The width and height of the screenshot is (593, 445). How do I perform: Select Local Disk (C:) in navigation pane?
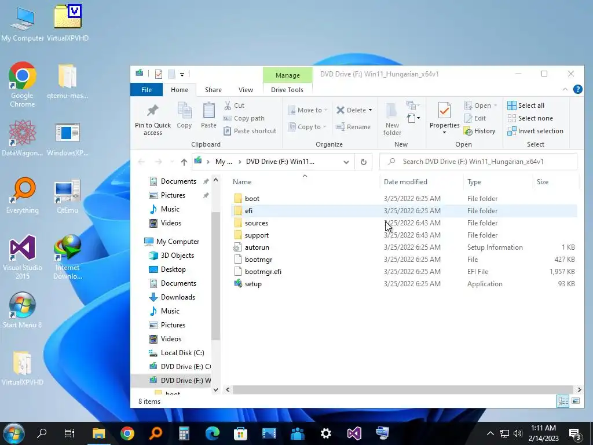pyautogui.click(x=176, y=353)
